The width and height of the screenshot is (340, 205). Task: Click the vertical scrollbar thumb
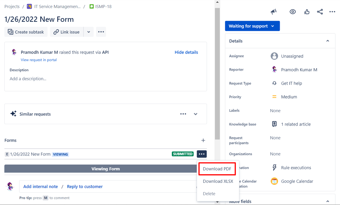[x=217, y=74]
